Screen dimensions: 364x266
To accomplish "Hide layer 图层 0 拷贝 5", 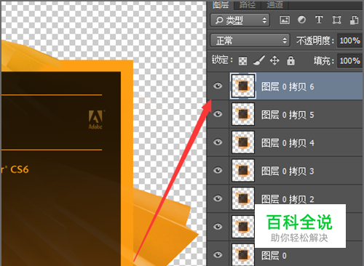I will 218,114.
